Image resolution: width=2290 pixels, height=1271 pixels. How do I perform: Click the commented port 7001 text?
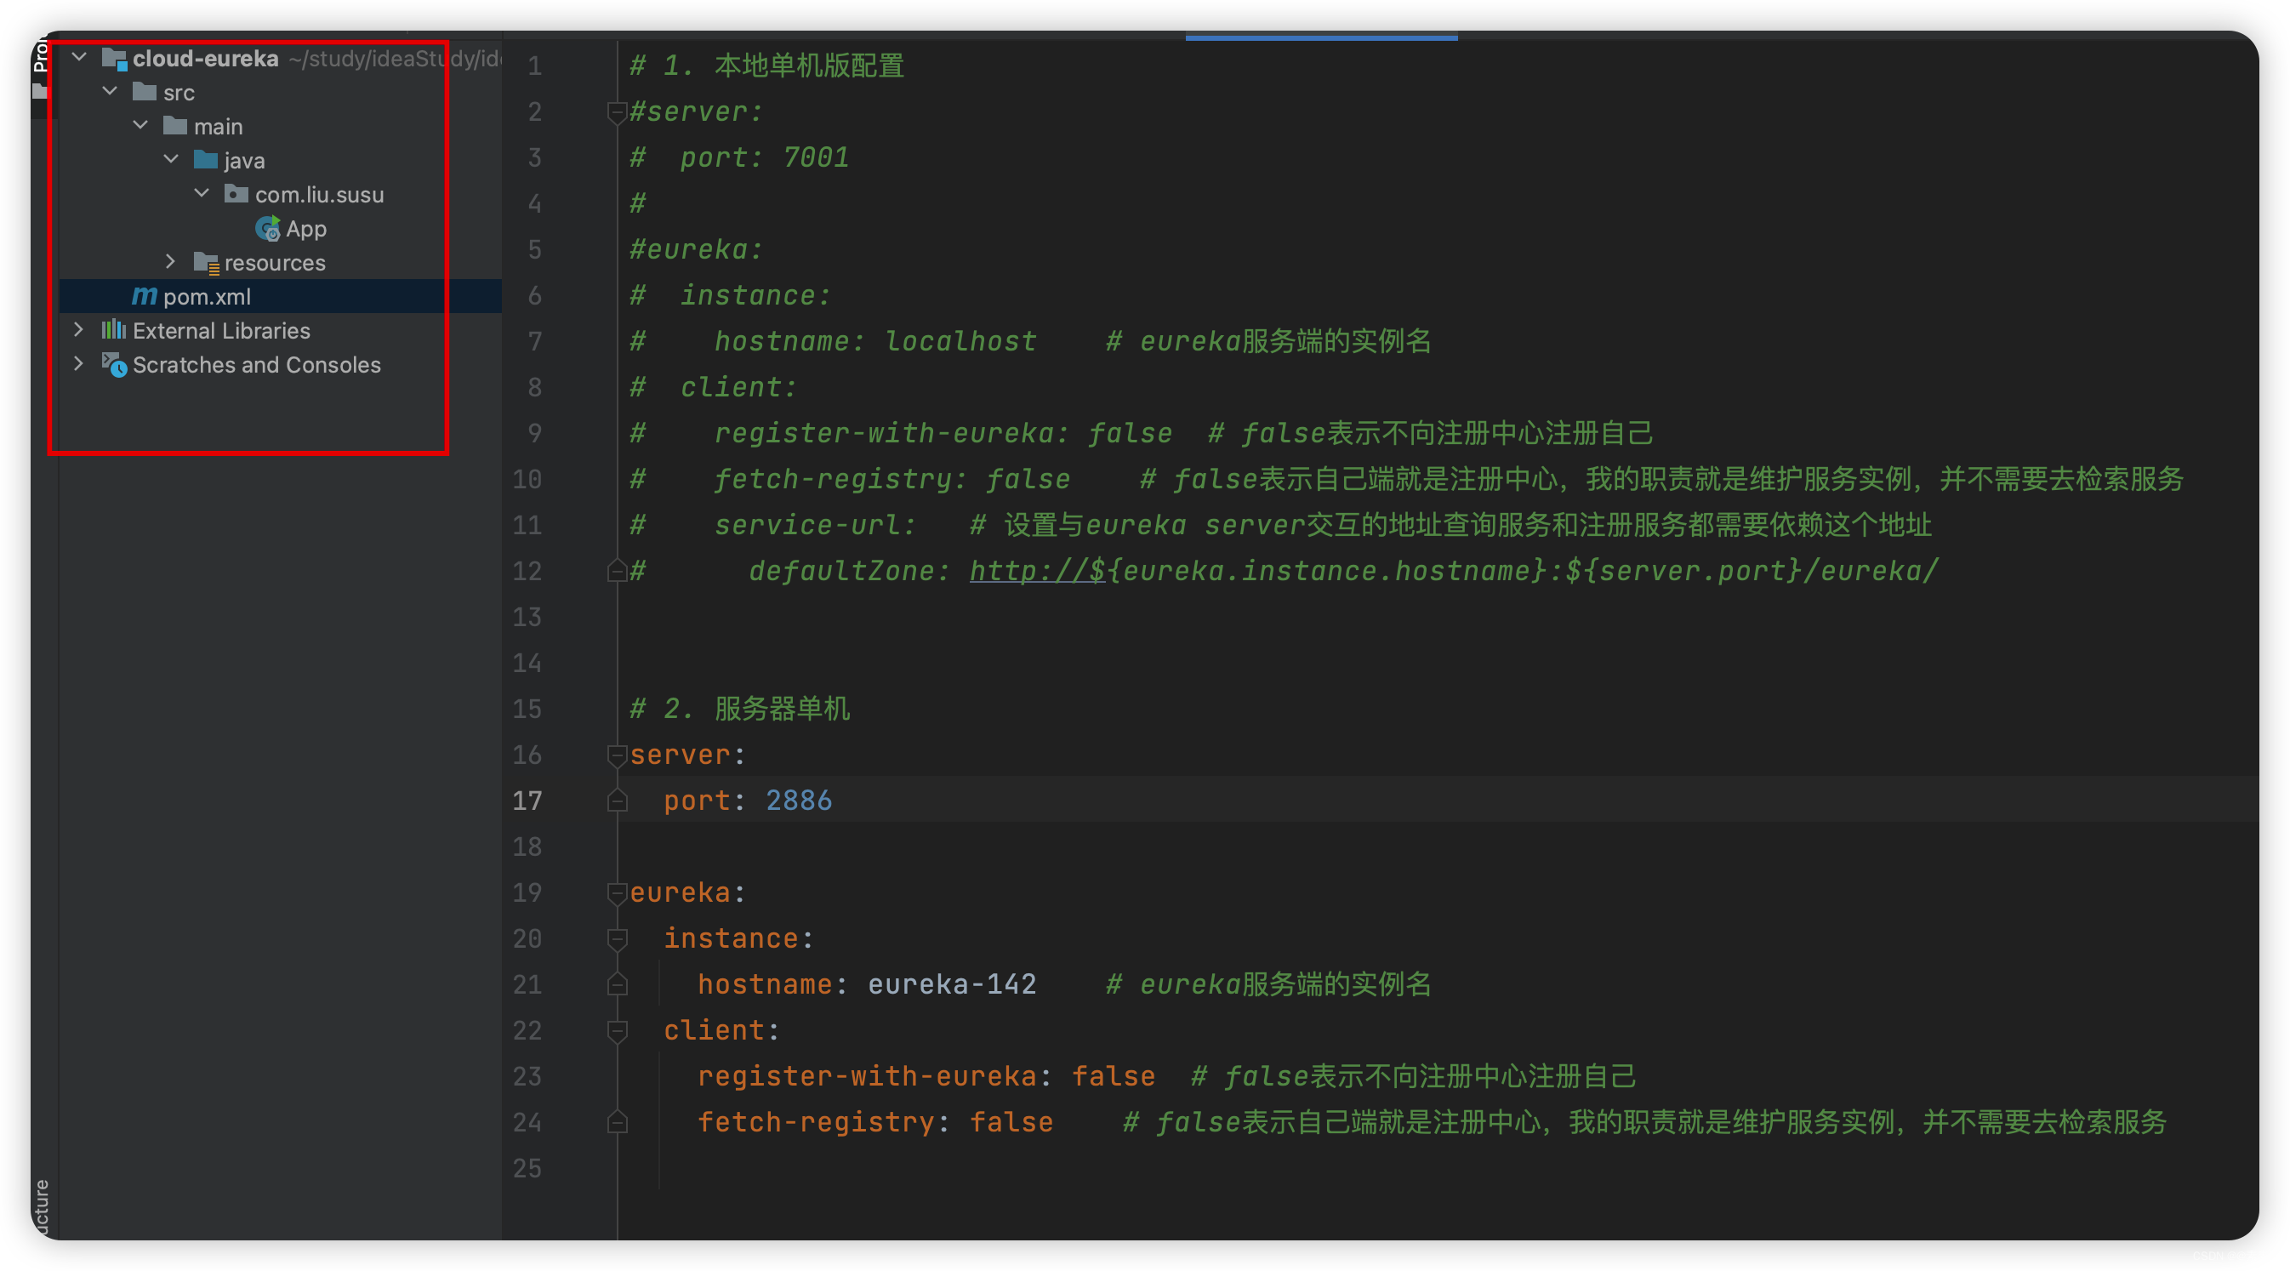765,157
